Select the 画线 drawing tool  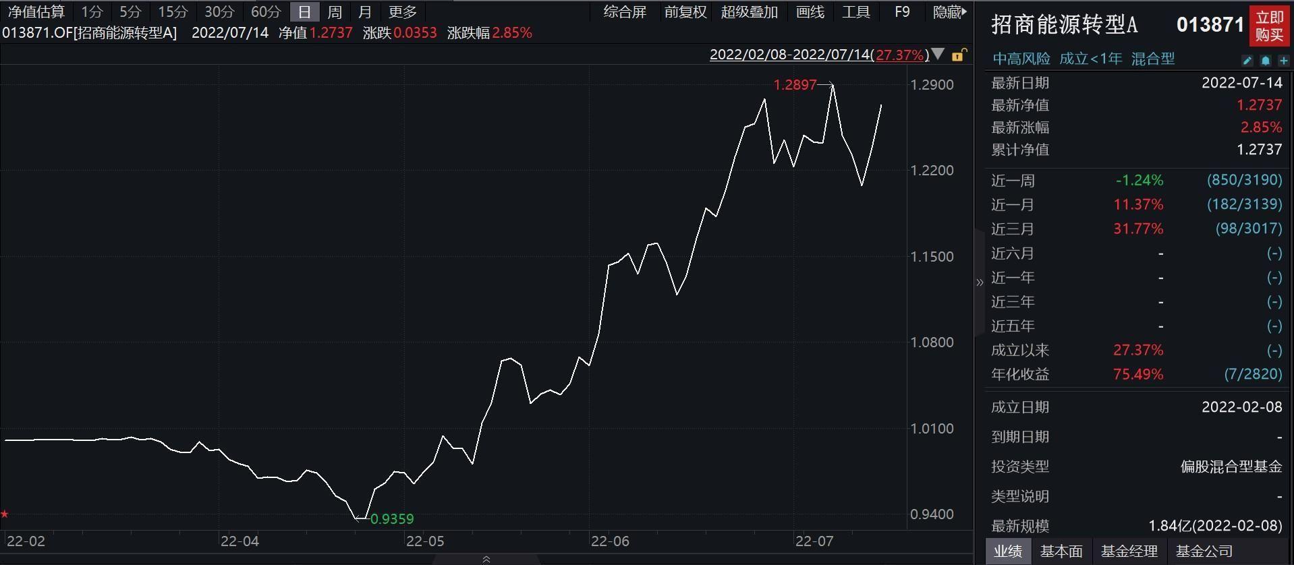point(810,12)
